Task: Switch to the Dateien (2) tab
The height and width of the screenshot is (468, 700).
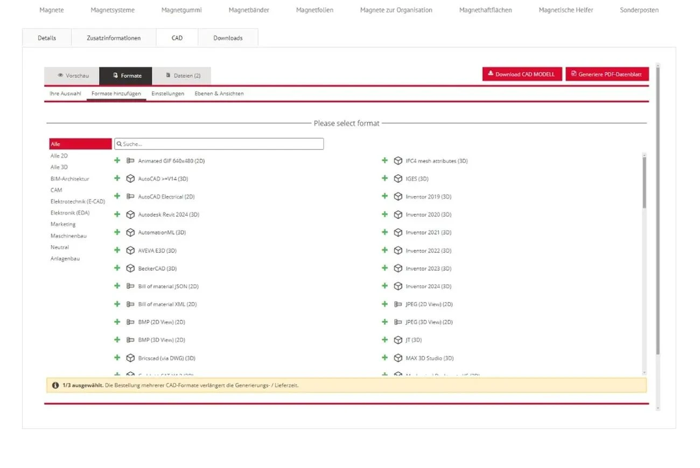Action: tap(182, 76)
